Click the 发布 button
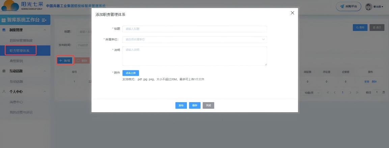 181,106
